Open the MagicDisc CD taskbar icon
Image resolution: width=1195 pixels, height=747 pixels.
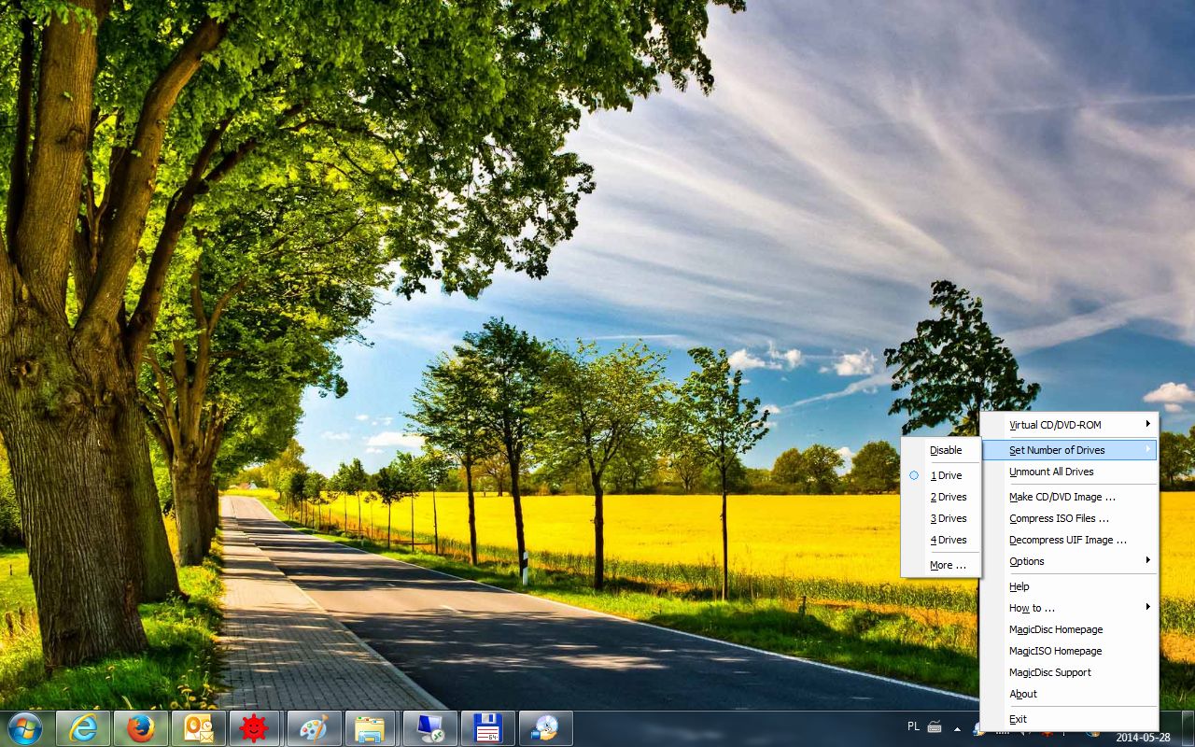pos(546,728)
